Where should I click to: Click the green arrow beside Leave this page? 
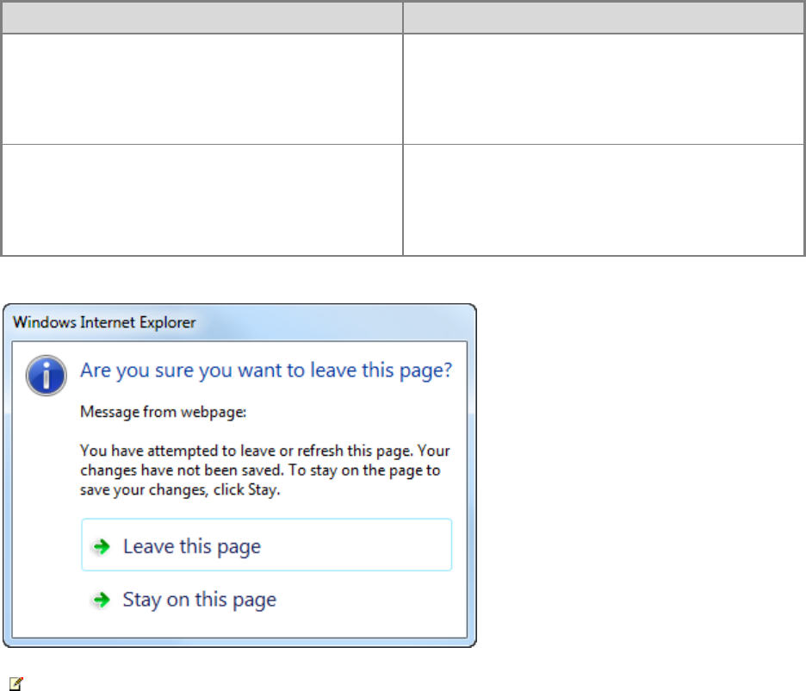click(x=102, y=546)
